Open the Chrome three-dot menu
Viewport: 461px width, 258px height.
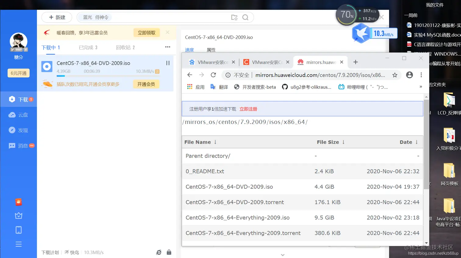[421, 75]
